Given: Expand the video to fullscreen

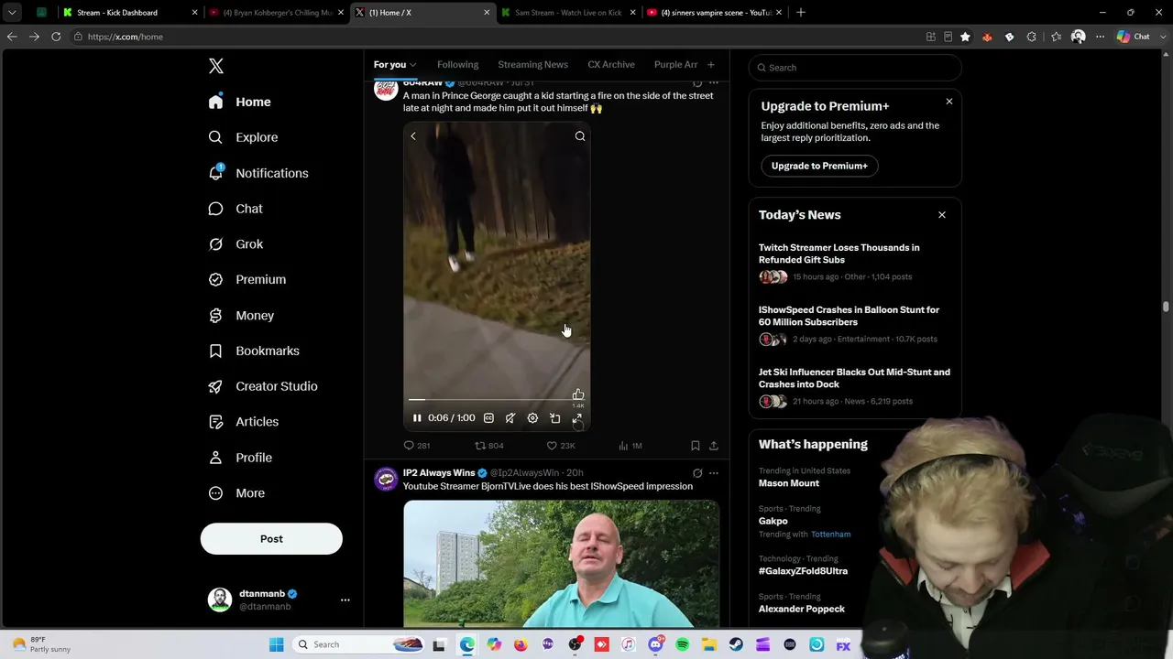Looking at the screenshot, I should [577, 418].
